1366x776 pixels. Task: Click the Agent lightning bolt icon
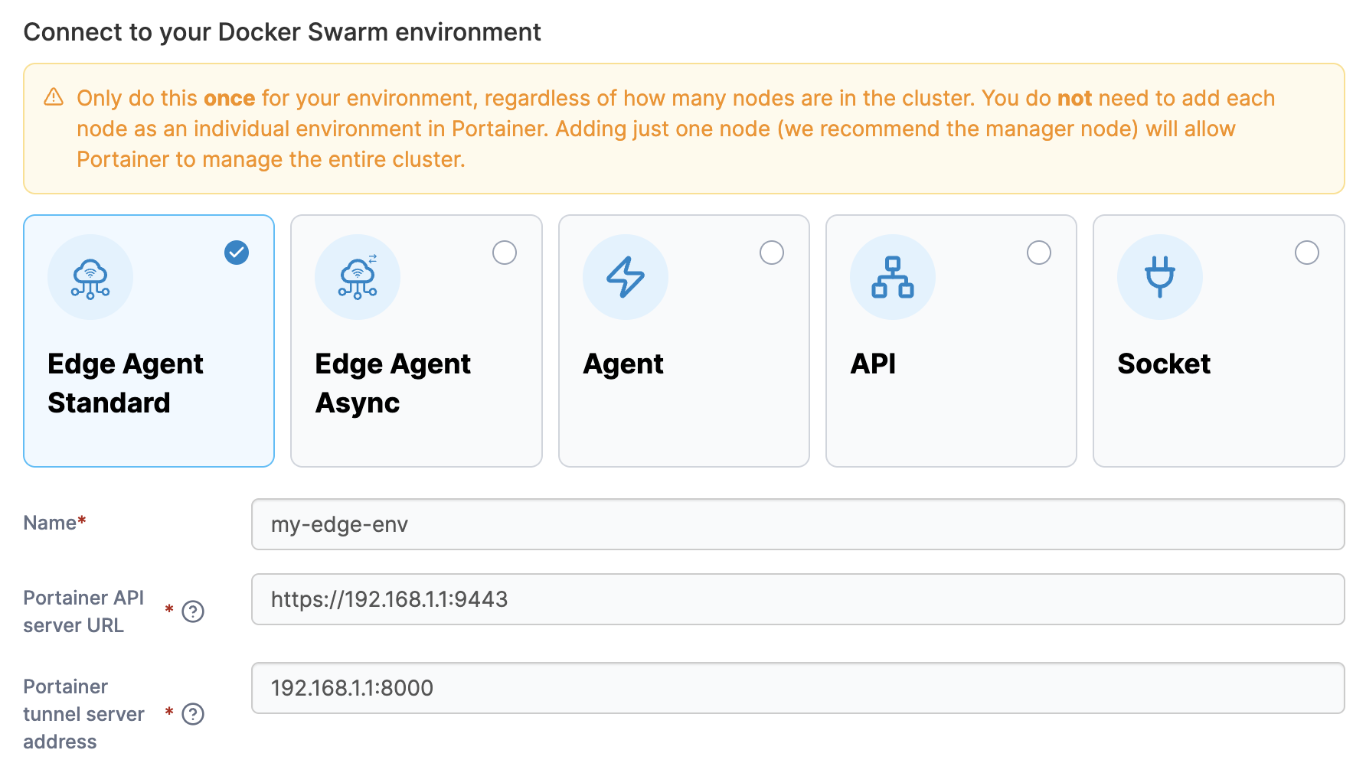pos(625,277)
